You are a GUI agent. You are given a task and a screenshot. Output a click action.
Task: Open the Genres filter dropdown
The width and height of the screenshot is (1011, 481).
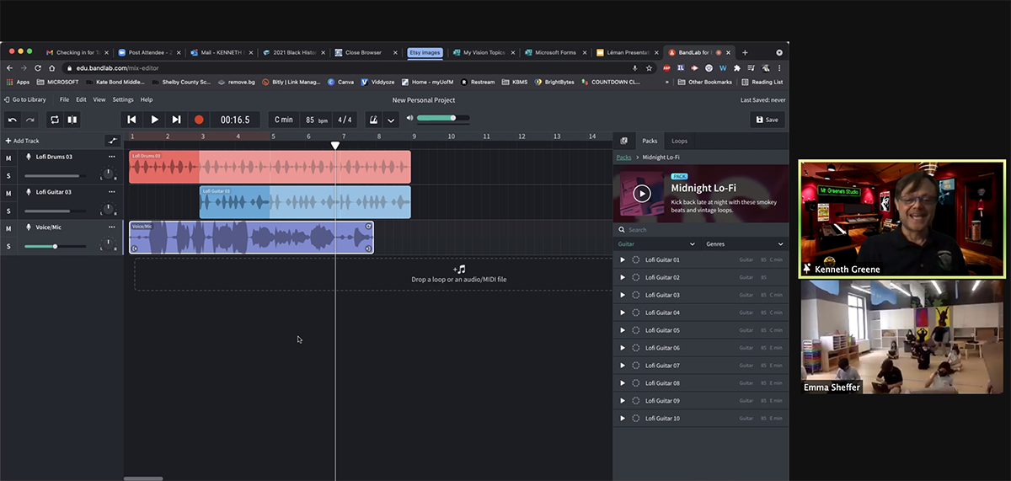click(745, 243)
